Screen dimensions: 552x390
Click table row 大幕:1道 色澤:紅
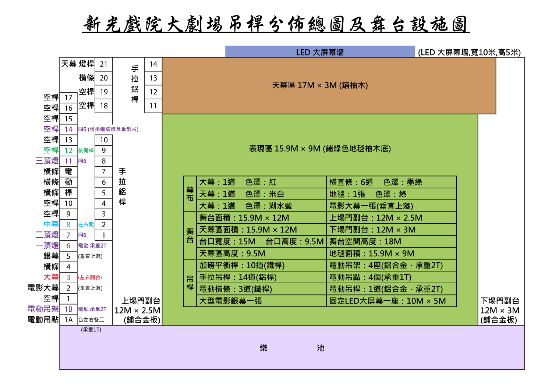262,182
